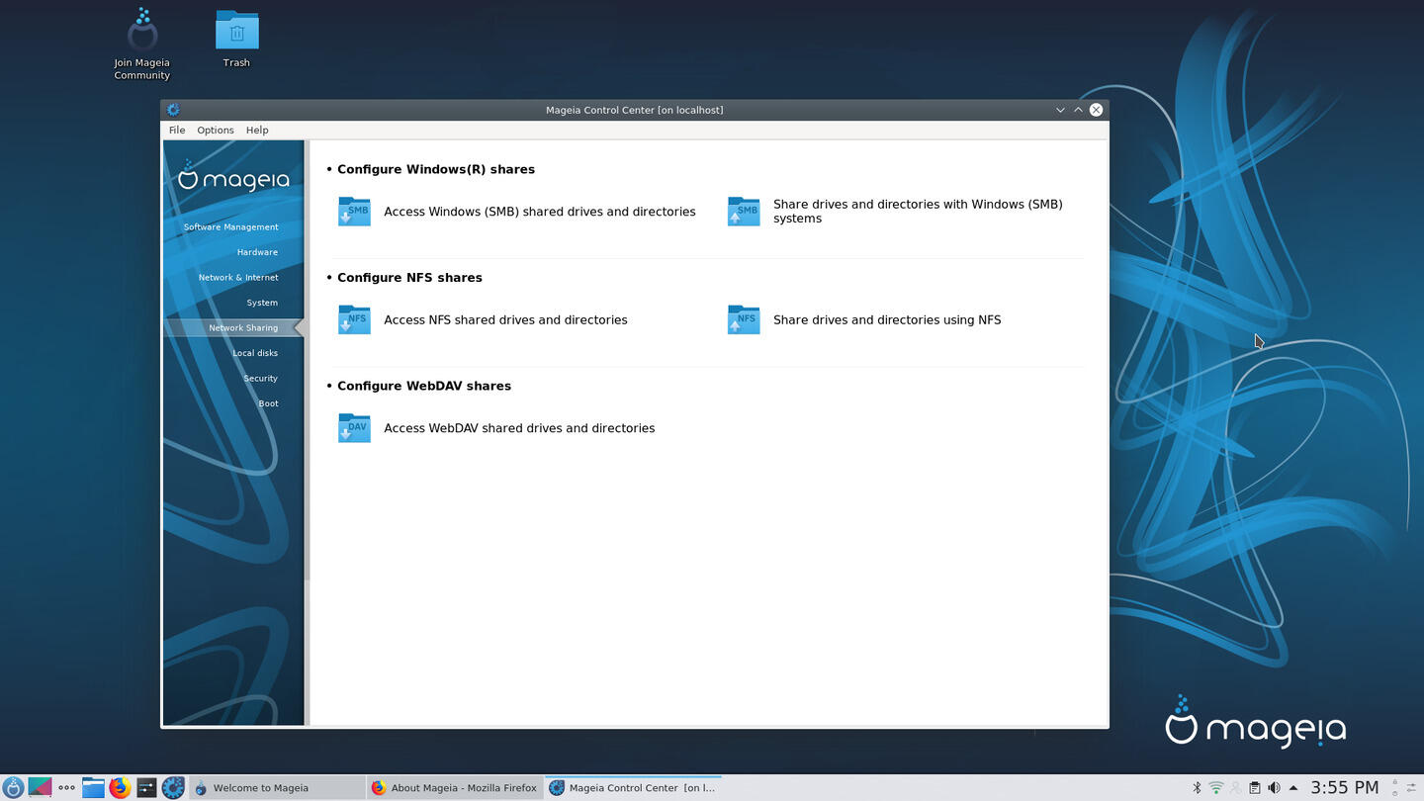
Task: Click the Bluetooth tray icon
Action: point(1197,788)
